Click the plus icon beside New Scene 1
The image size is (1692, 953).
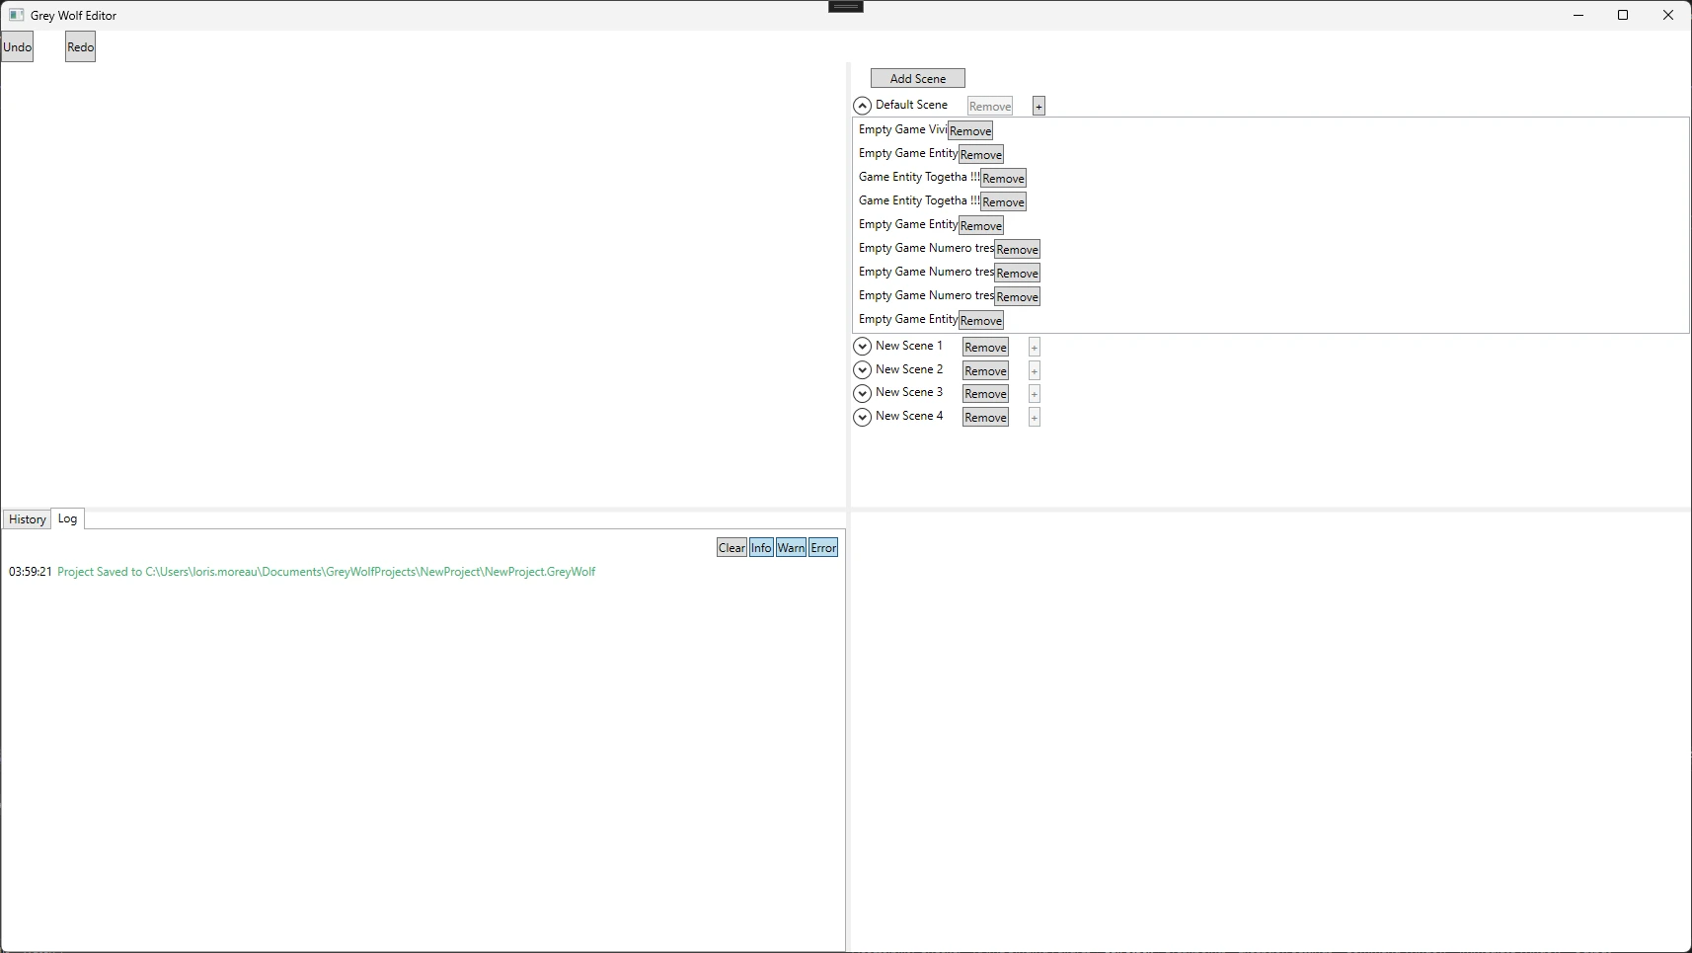tap(1035, 347)
